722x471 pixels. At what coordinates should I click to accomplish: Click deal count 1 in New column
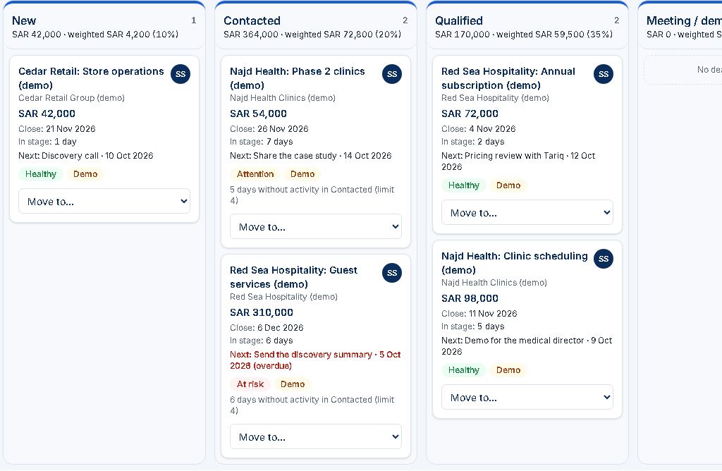click(x=193, y=20)
